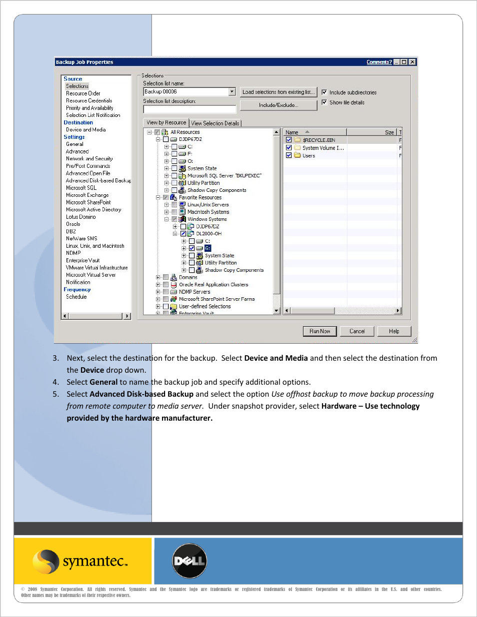Check the F: drive checkbox
477x617 pixels.
[174, 154]
